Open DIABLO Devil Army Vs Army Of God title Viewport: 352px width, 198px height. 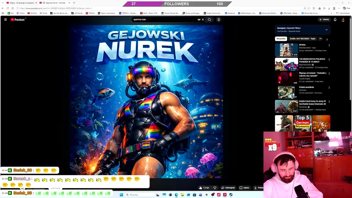point(312,103)
